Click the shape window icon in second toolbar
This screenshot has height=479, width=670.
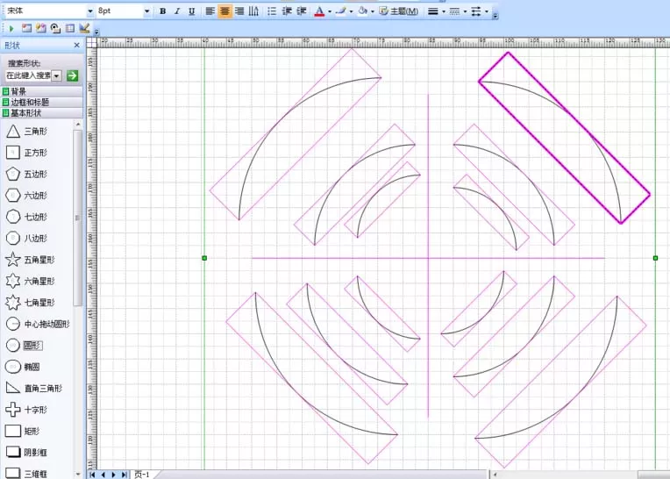pyautogui.click(x=26, y=29)
